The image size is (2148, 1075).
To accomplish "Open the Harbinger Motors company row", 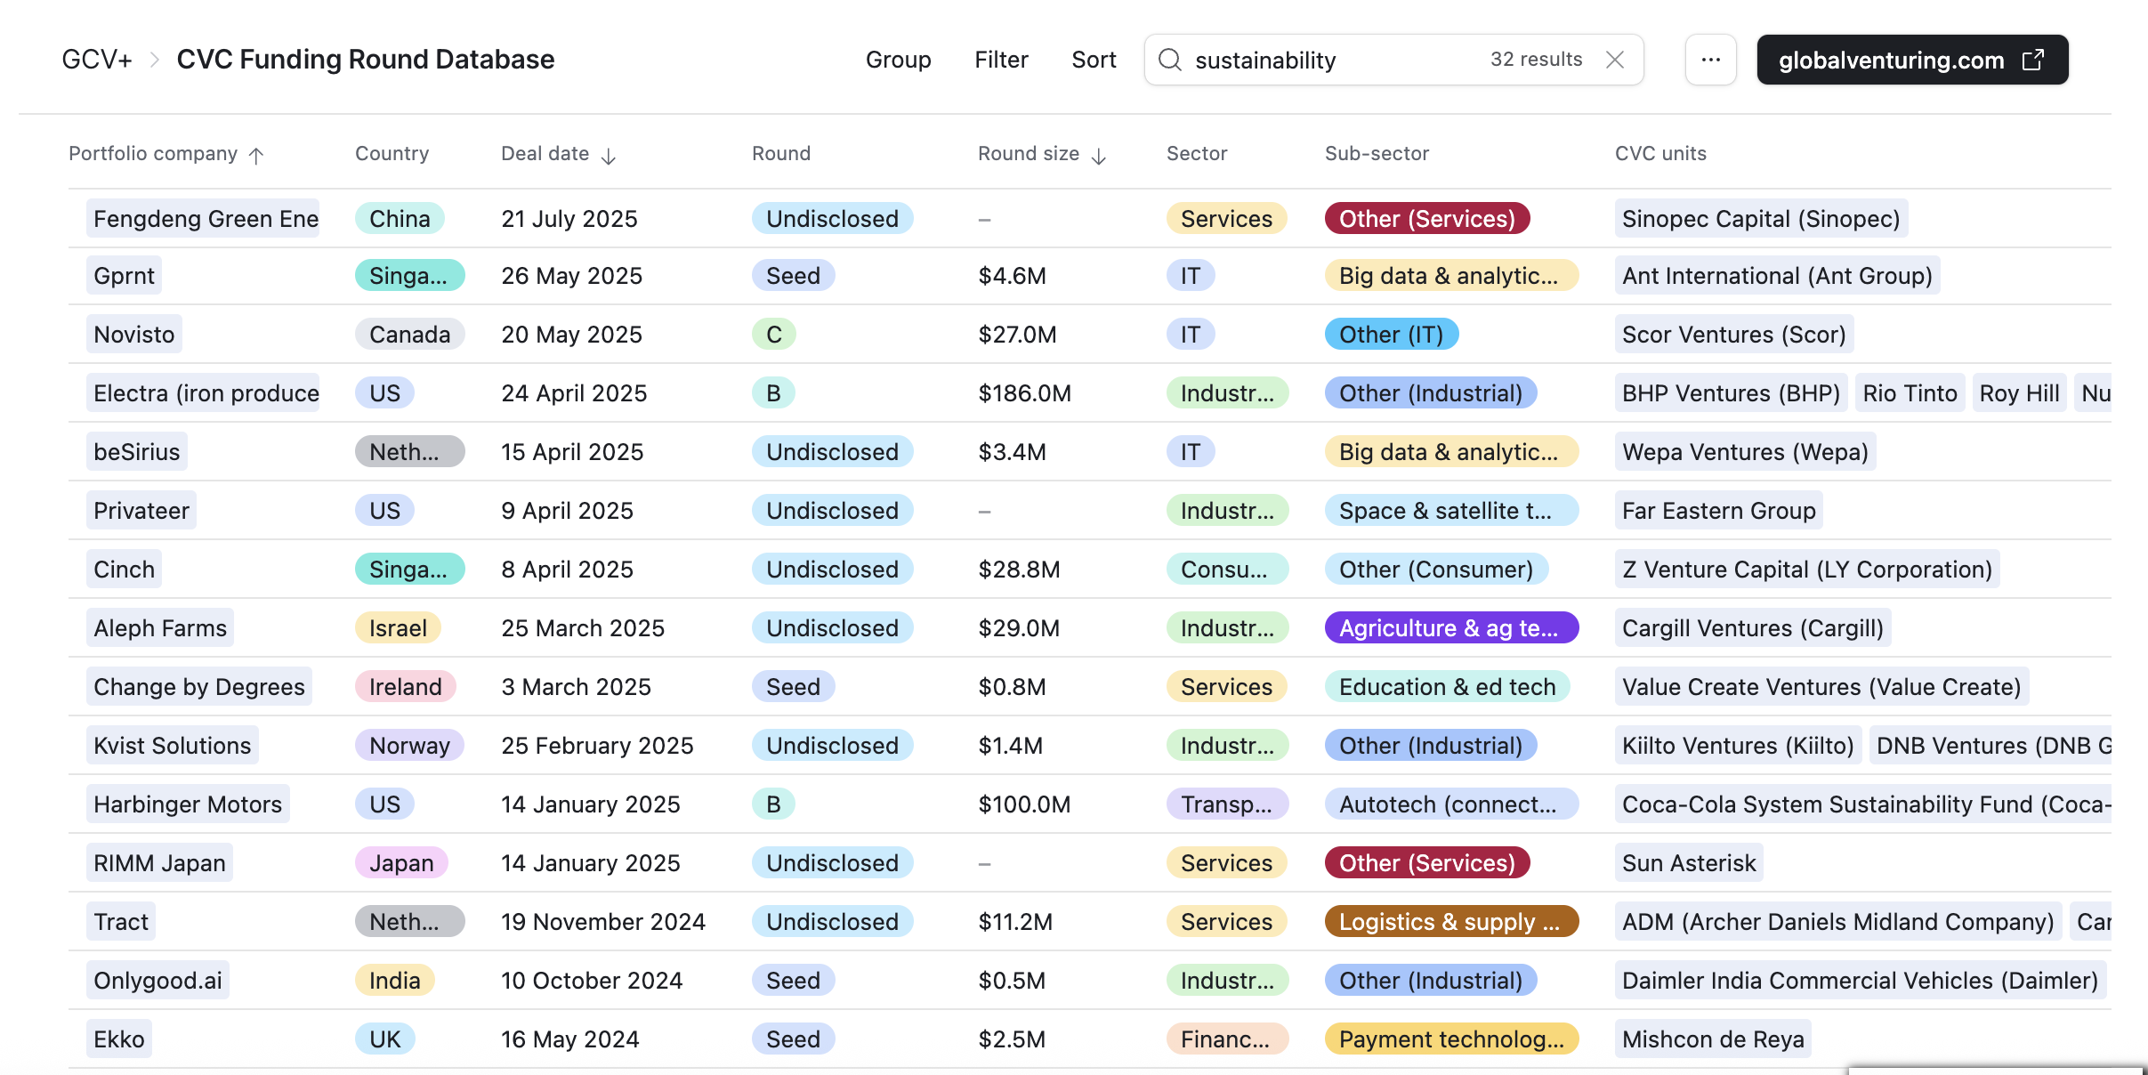I will tap(188, 804).
